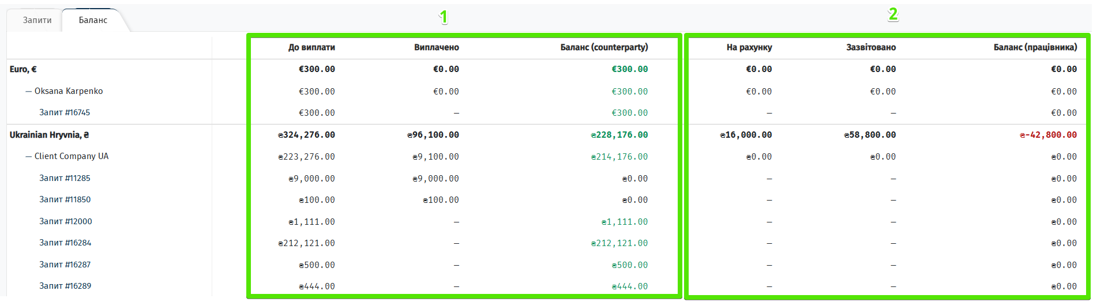Open Запит #11850 link
1093x302 pixels.
(x=65, y=199)
